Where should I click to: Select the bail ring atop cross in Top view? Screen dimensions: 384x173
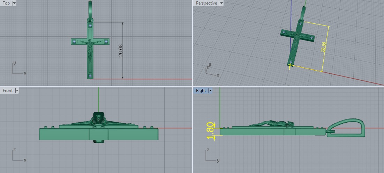(x=90, y=11)
